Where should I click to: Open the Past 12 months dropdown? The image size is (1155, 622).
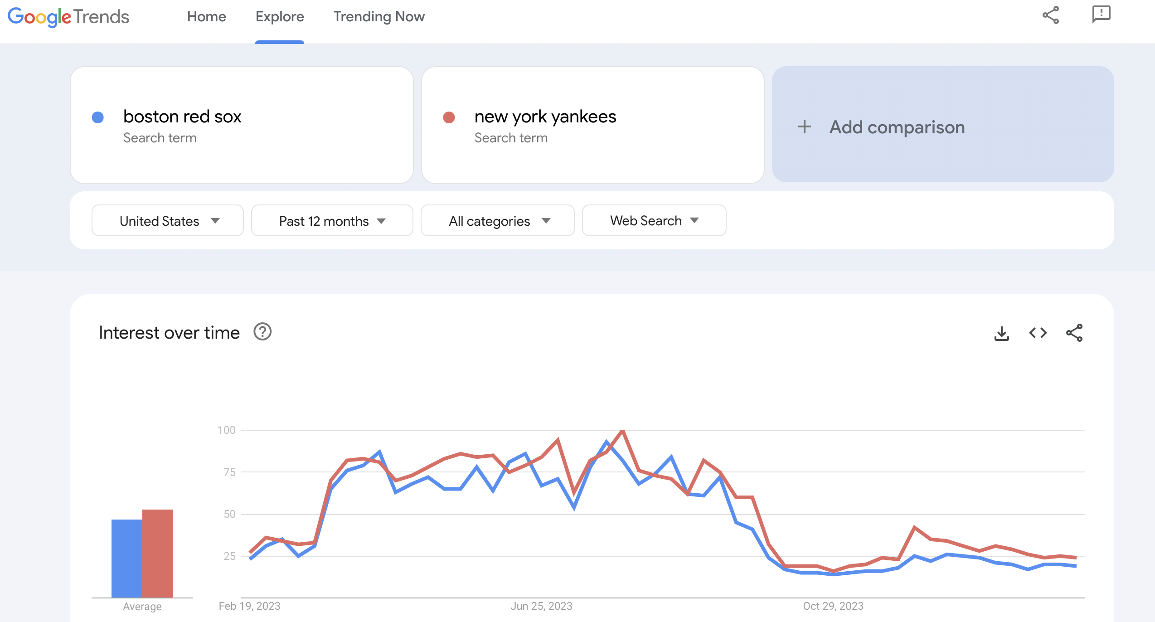332,221
